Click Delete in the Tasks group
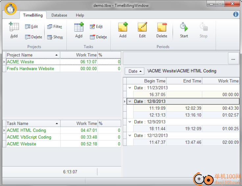242x186 pixels. (x=98, y=37)
